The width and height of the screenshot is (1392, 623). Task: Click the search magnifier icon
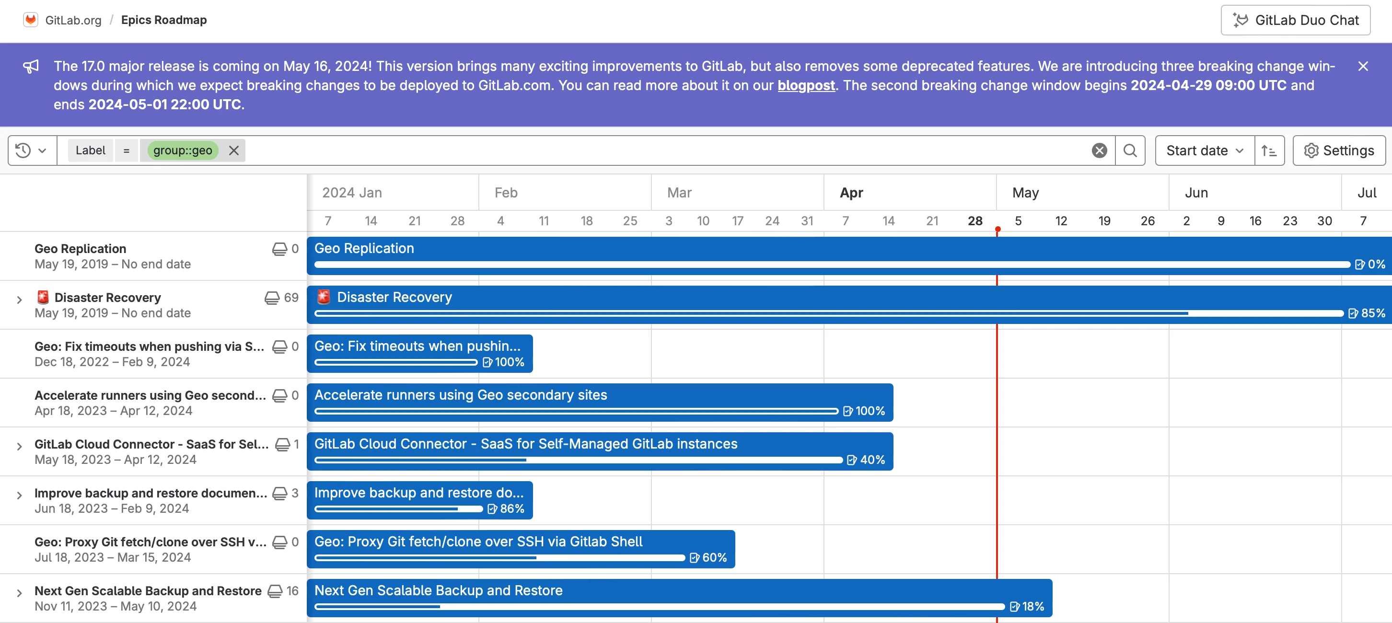pyautogui.click(x=1129, y=150)
